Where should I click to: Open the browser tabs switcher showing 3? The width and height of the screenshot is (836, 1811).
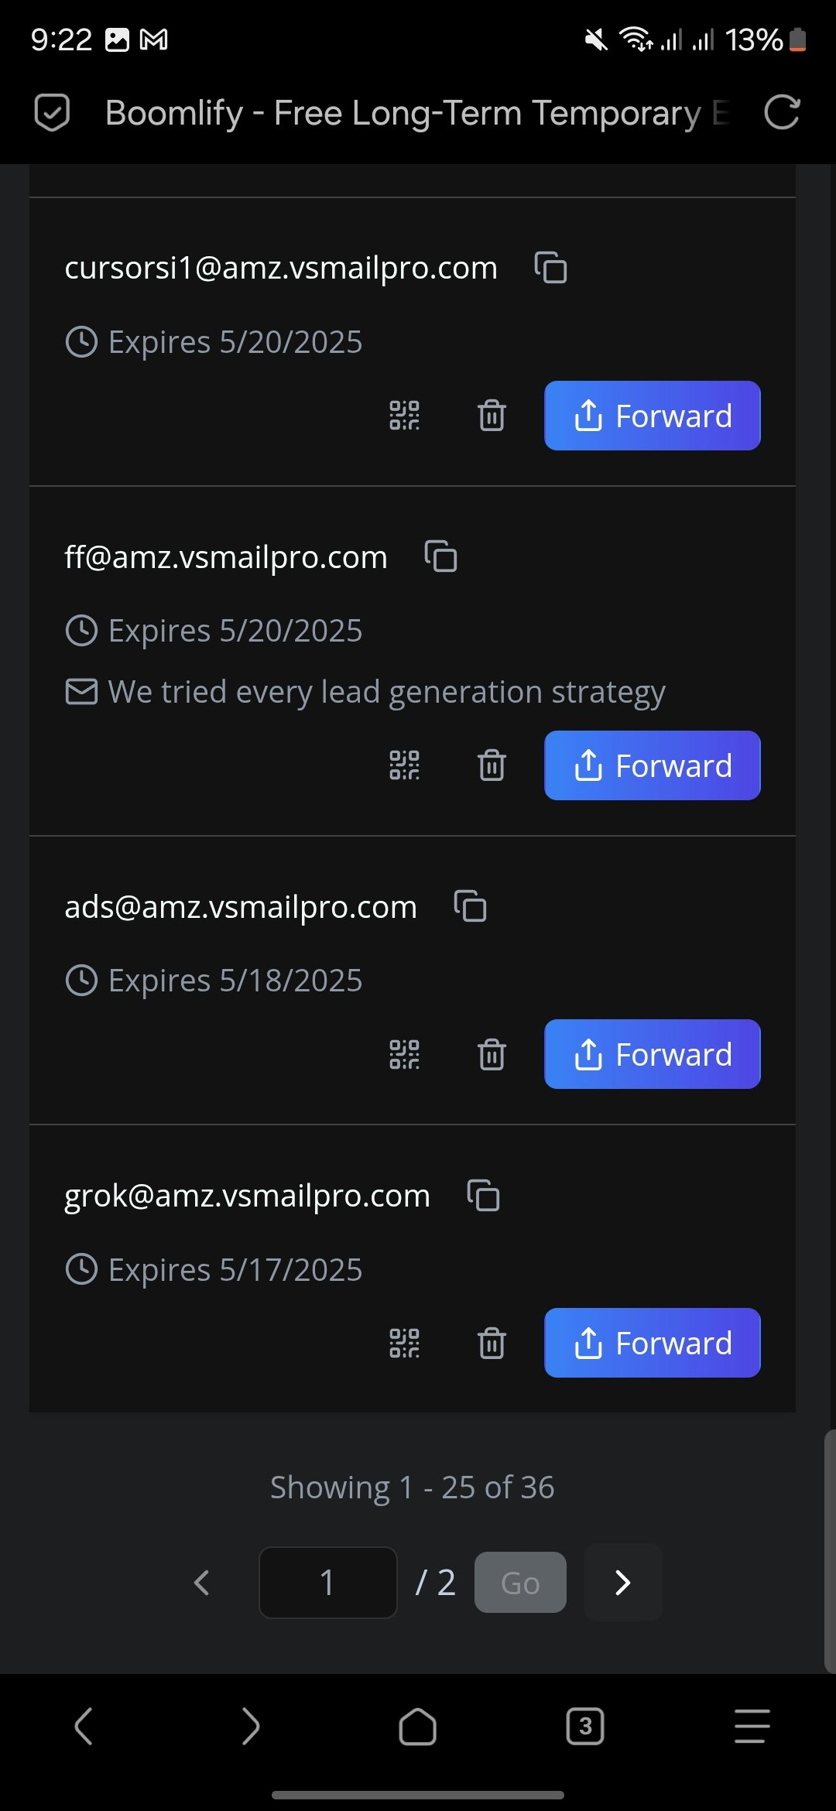[x=585, y=1726]
